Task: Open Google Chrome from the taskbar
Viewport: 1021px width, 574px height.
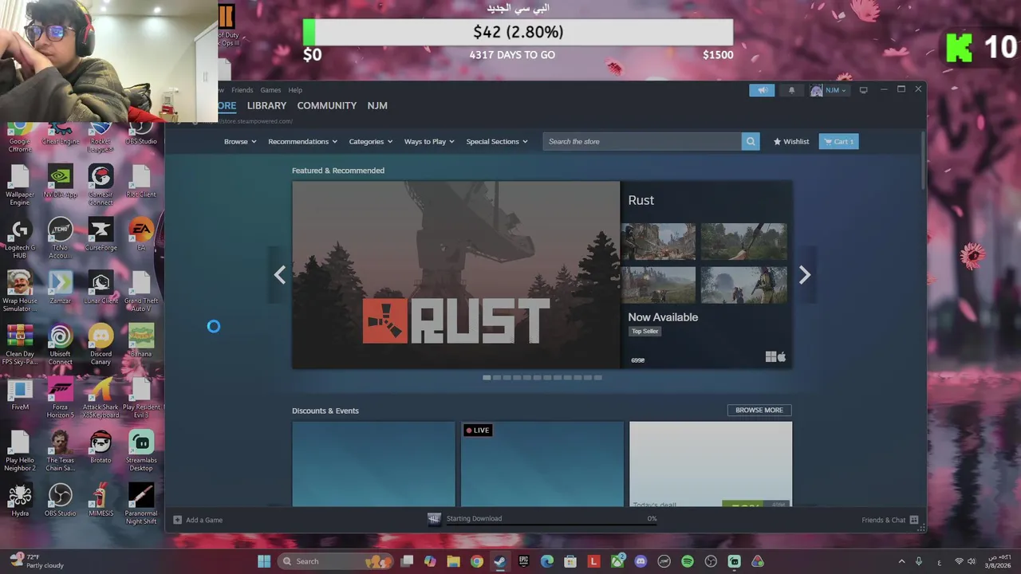Action: pyautogui.click(x=477, y=561)
